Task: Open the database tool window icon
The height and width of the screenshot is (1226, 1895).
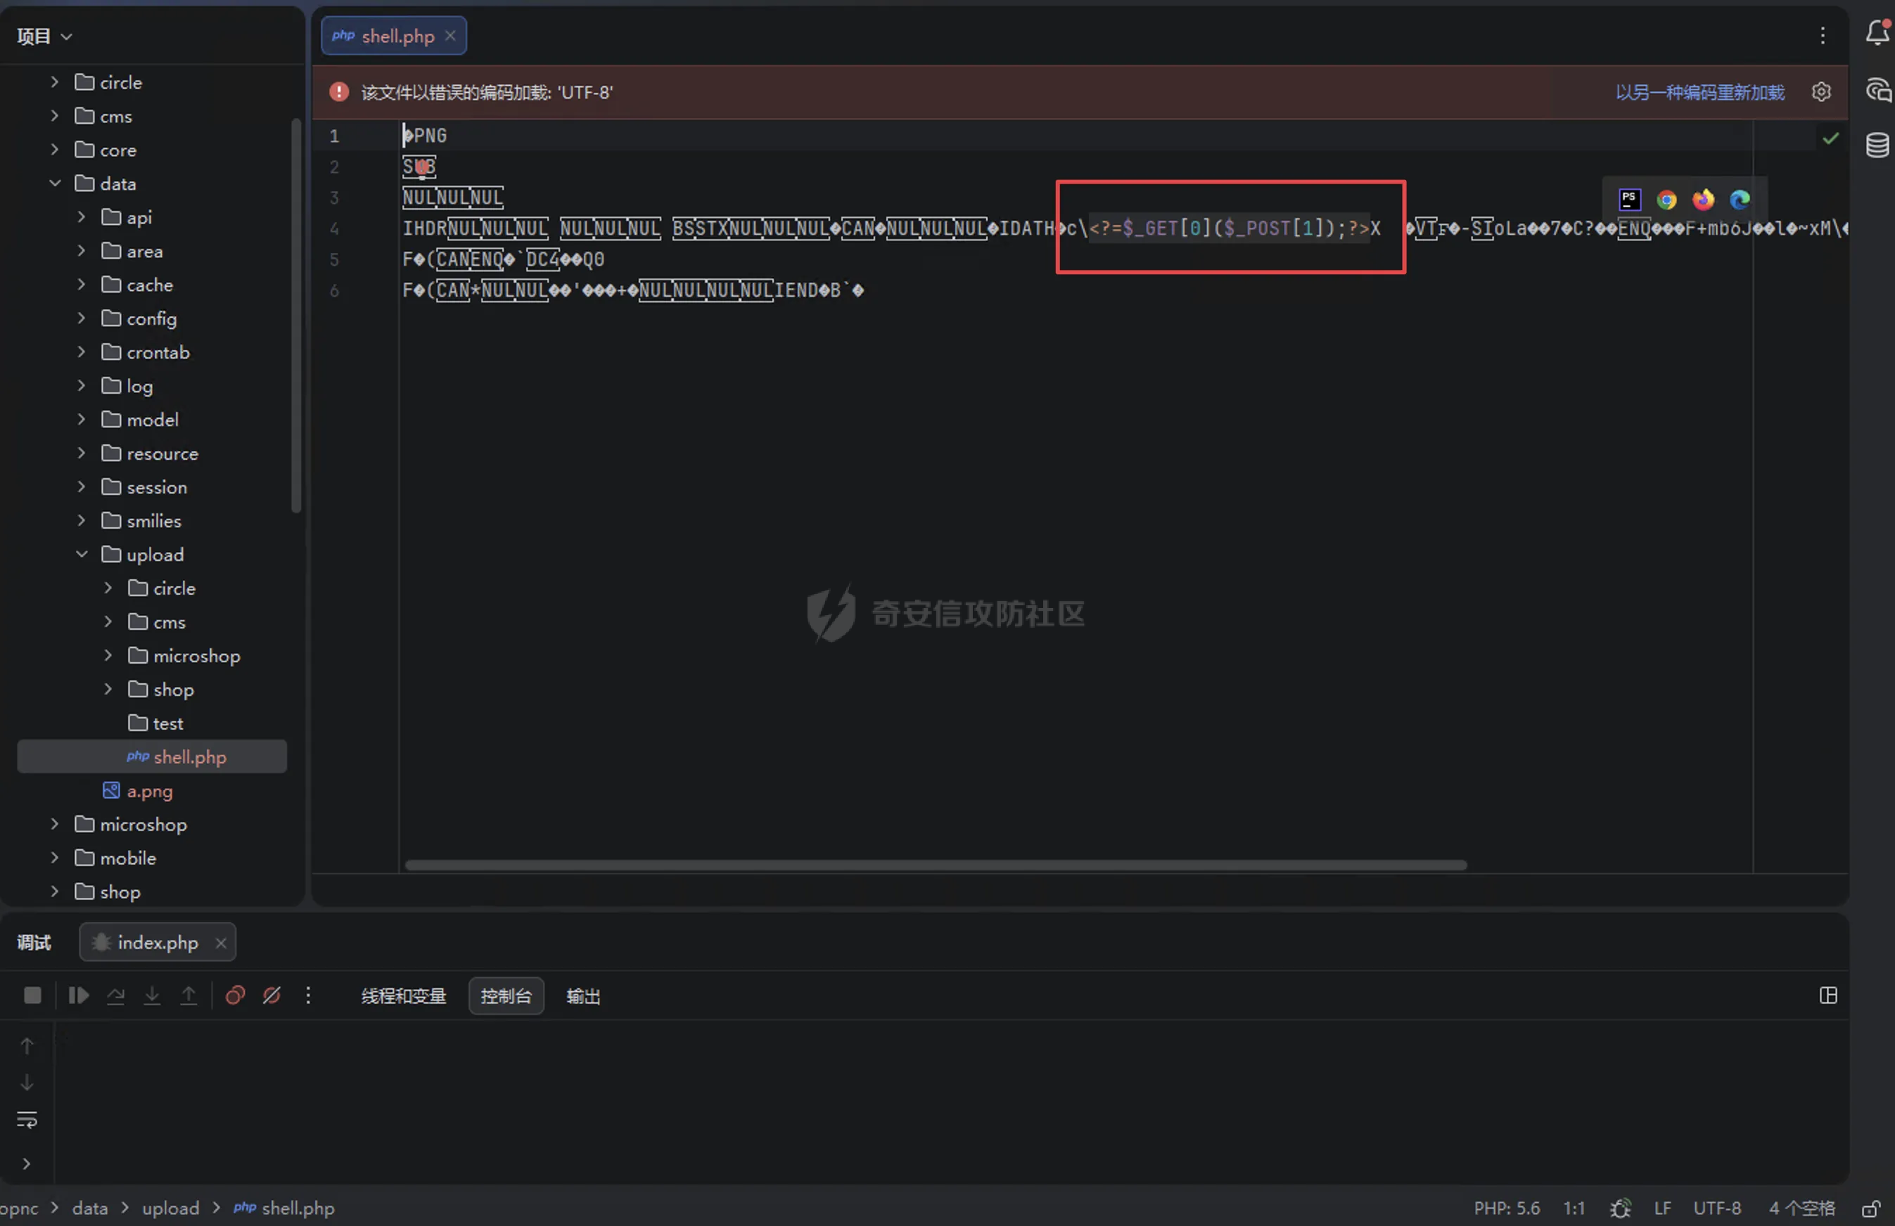Action: point(1877,146)
